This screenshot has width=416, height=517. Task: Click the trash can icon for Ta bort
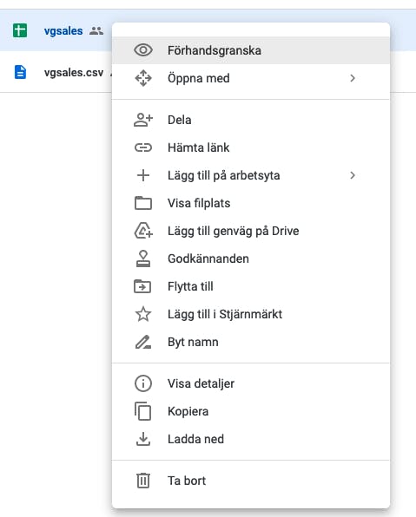(x=143, y=481)
